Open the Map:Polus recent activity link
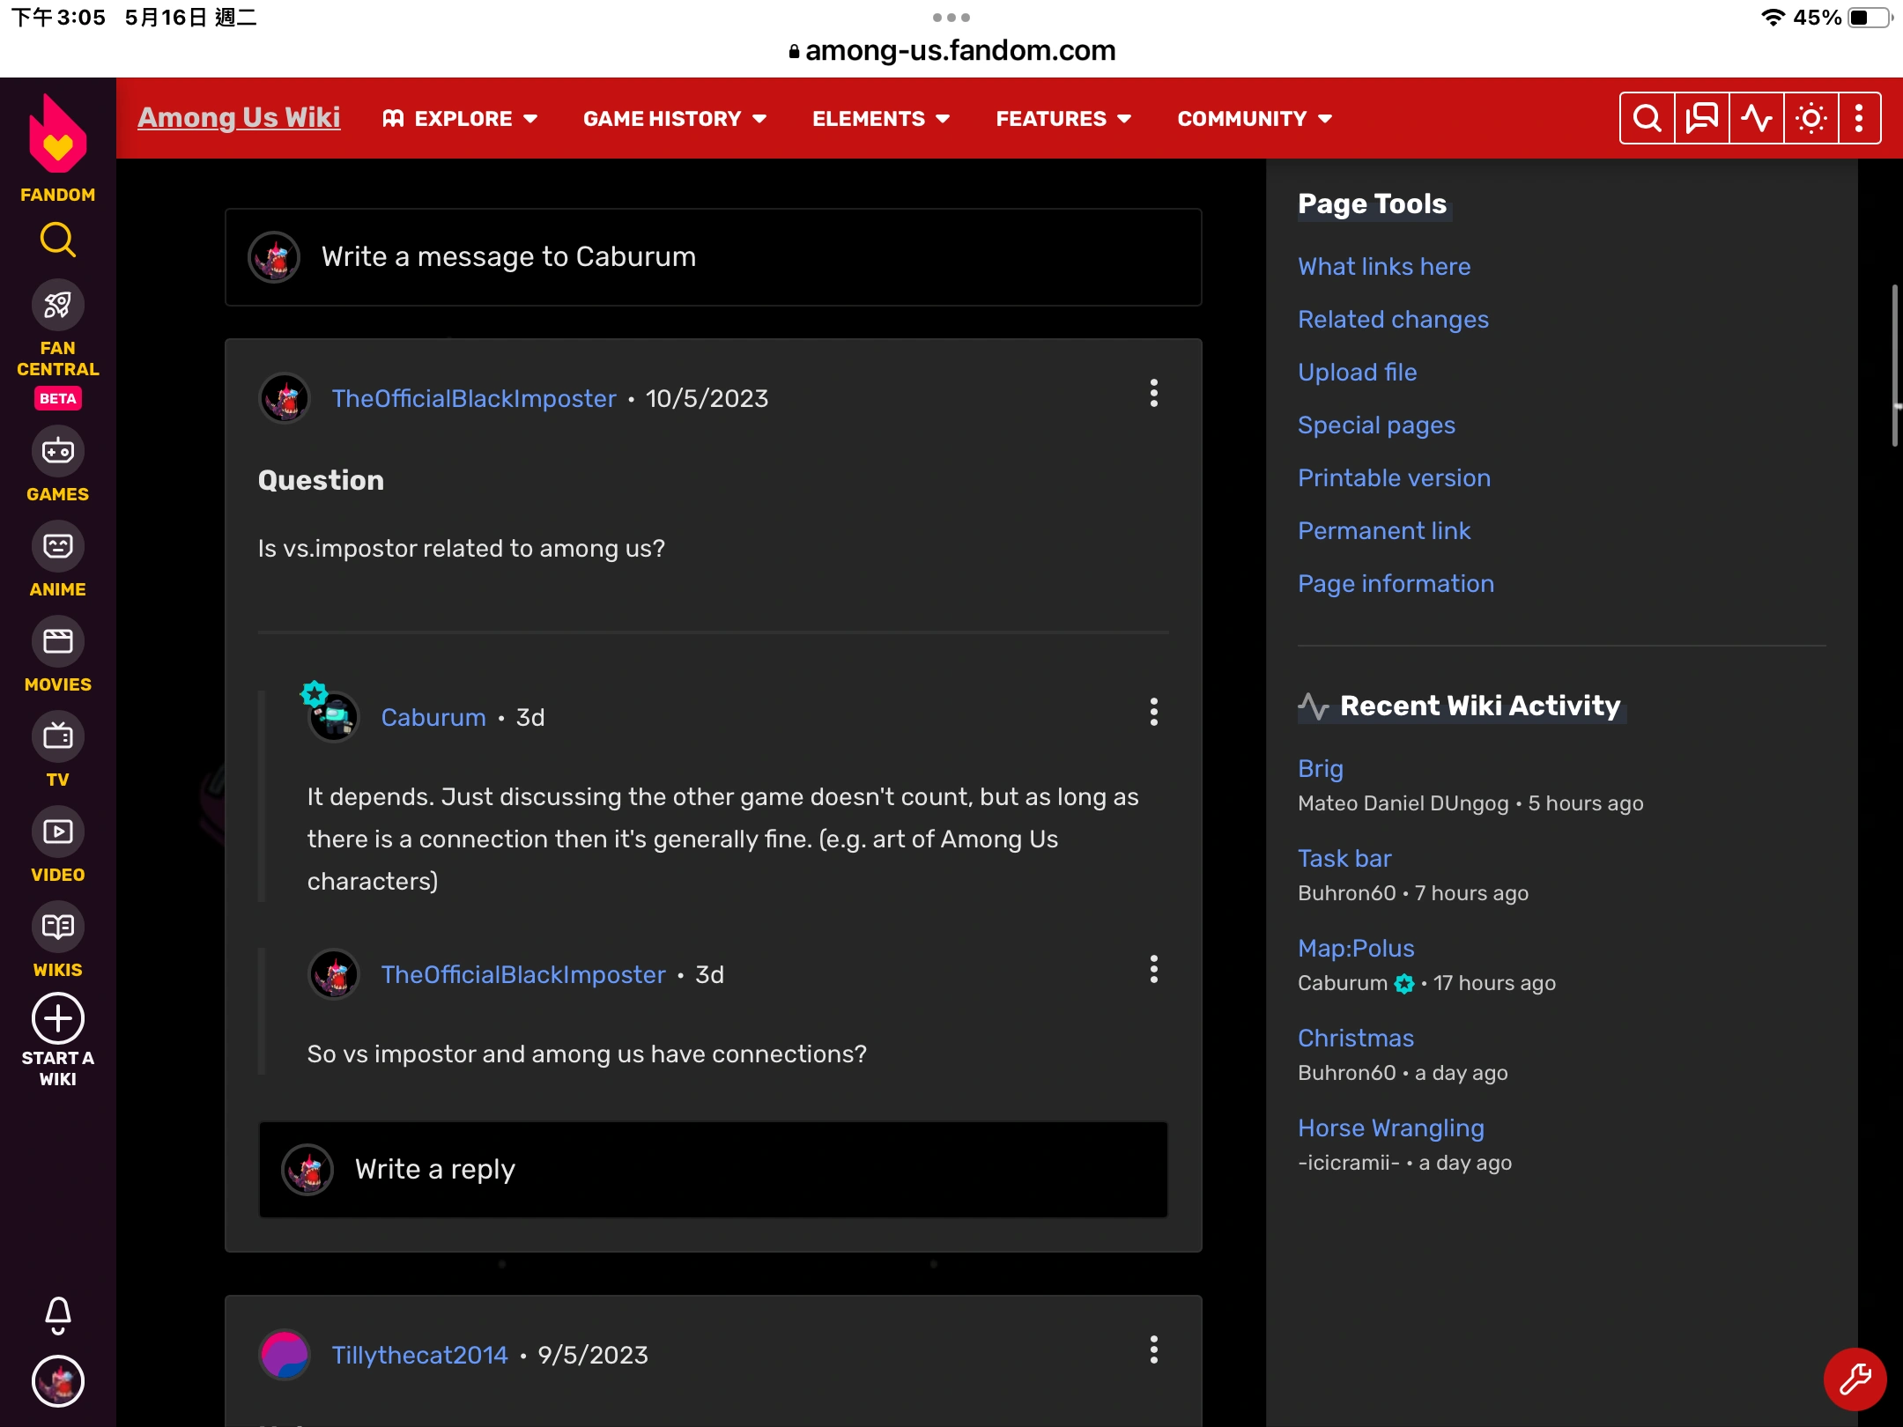The width and height of the screenshot is (1903, 1427). [x=1356, y=948]
